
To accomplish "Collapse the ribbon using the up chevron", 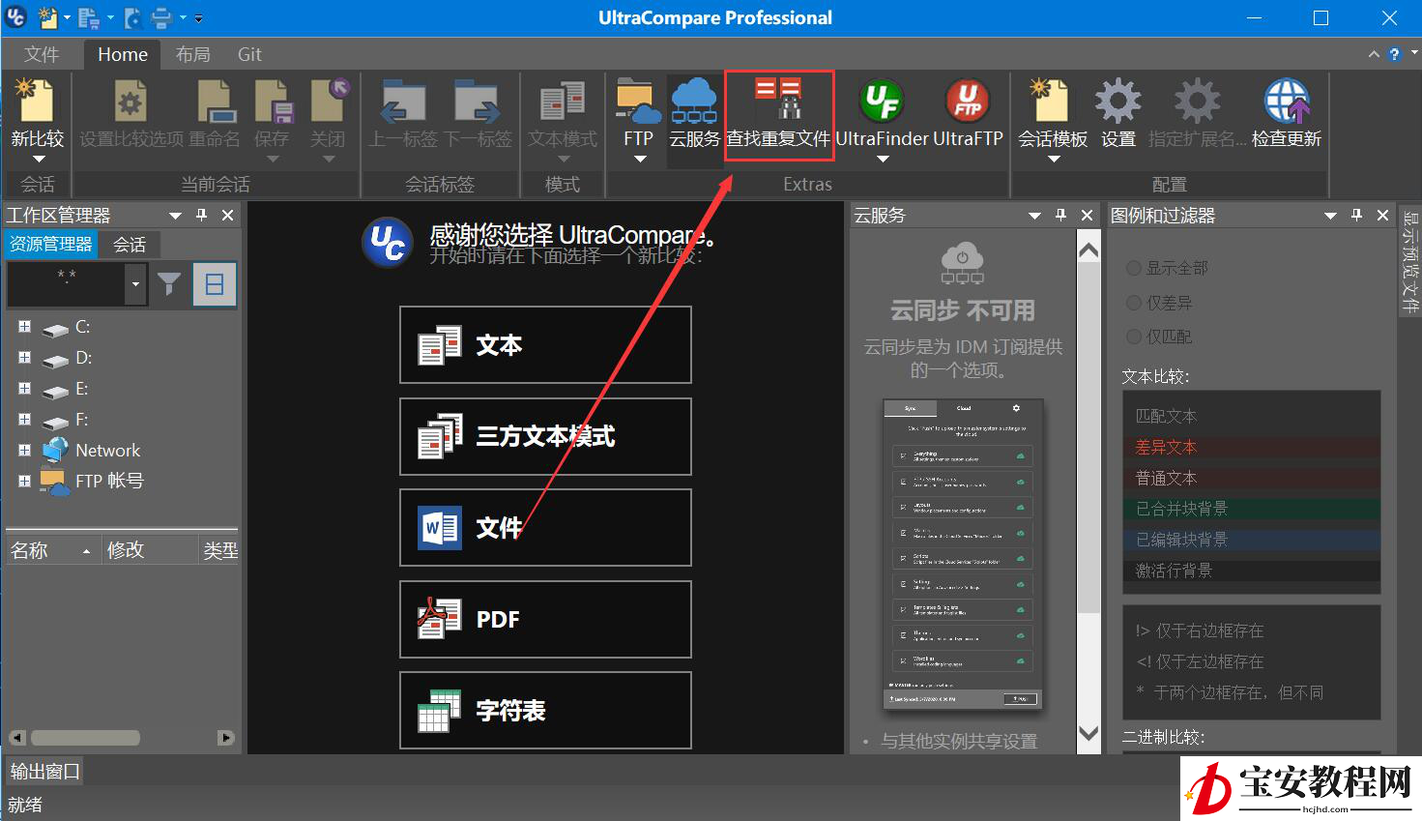I will (1374, 54).
